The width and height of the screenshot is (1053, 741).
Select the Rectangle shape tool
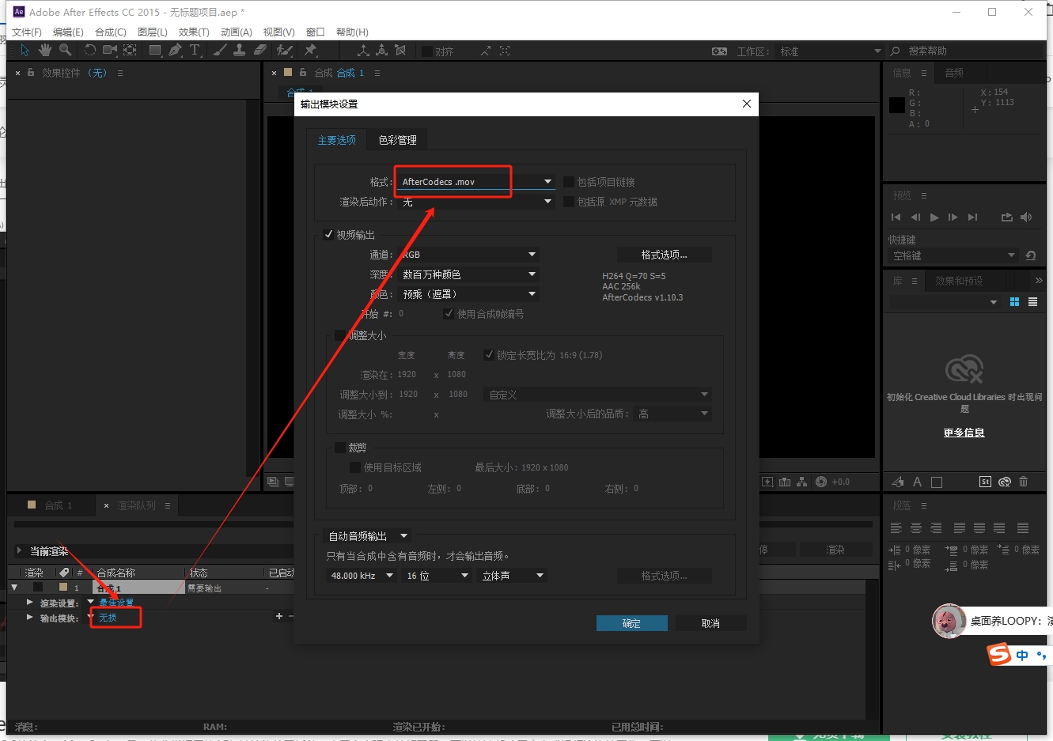pyautogui.click(x=155, y=51)
